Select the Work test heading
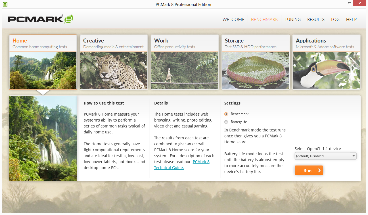Screen dimensions: 368x215 tap(161, 41)
